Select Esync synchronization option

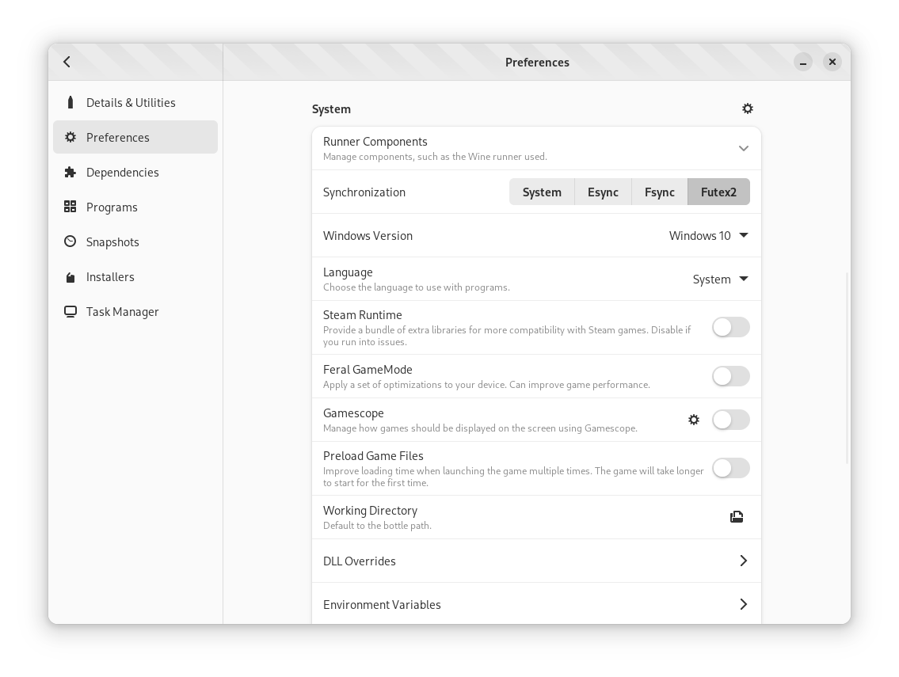(603, 192)
